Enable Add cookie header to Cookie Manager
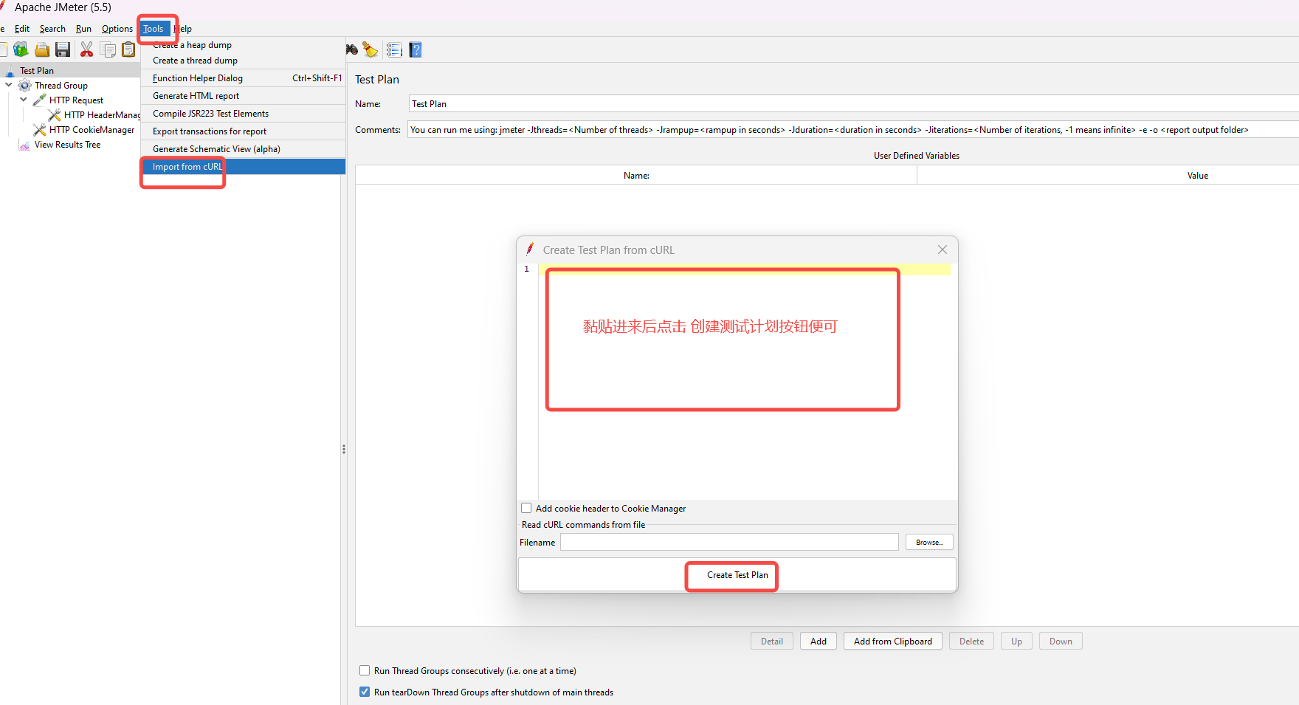 coord(526,508)
